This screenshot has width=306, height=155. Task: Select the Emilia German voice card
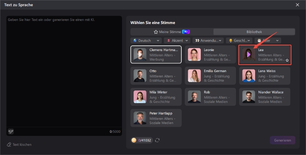[x=210, y=76]
